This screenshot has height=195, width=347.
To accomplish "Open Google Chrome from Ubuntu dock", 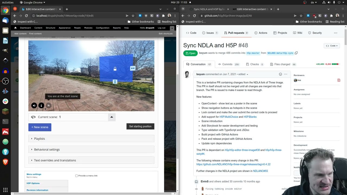I will (x=5, y=11).
